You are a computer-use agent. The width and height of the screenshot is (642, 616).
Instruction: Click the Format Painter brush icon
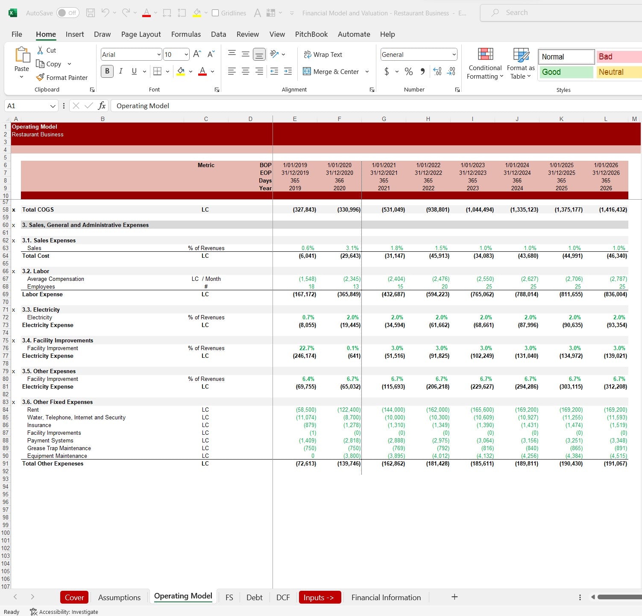pyautogui.click(x=40, y=77)
